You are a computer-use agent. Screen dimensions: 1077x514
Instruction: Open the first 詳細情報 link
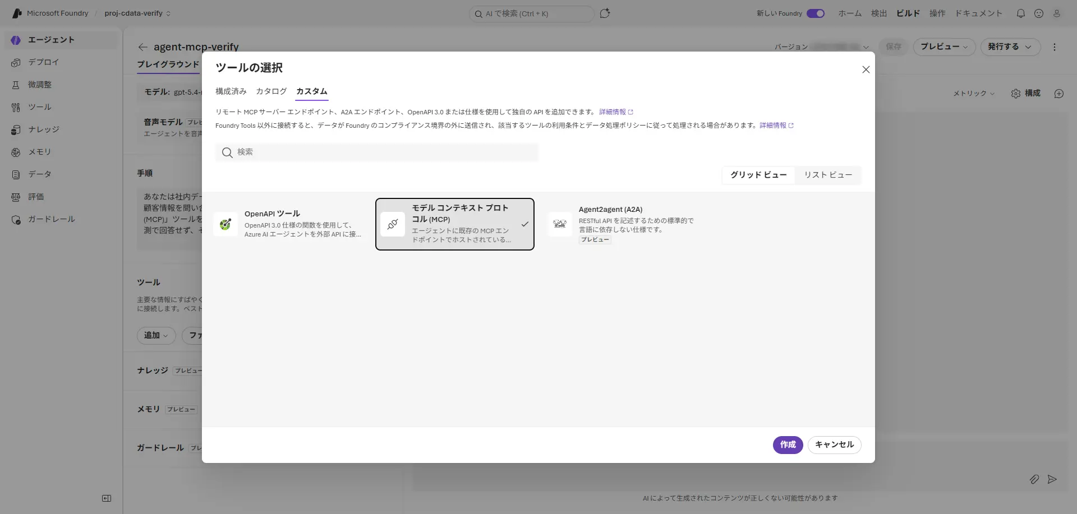pyautogui.click(x=616, y=112)
